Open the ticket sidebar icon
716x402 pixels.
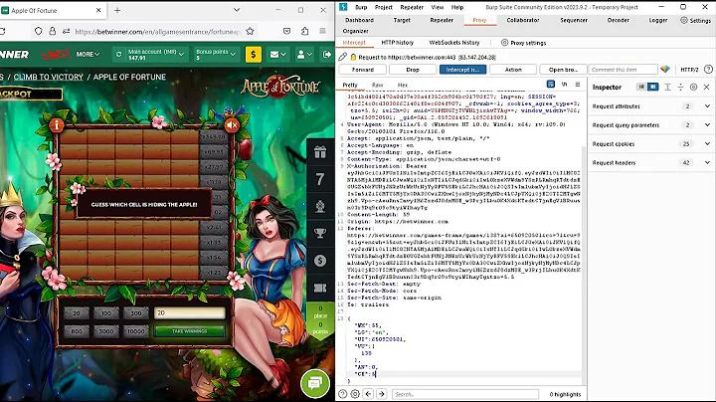point(320,288)
